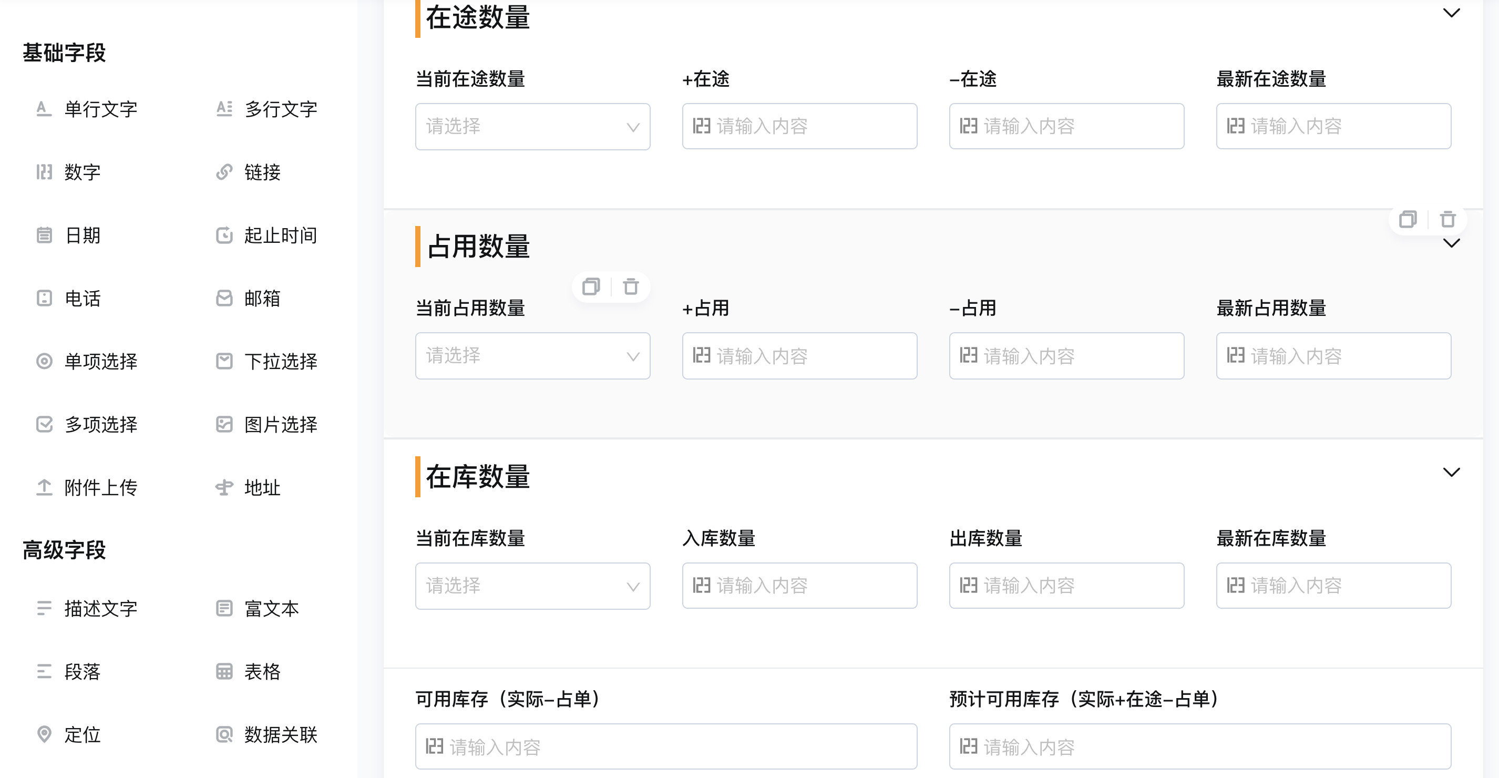Collapse the 占用数量 section chevron

(x=1451, y=243)
